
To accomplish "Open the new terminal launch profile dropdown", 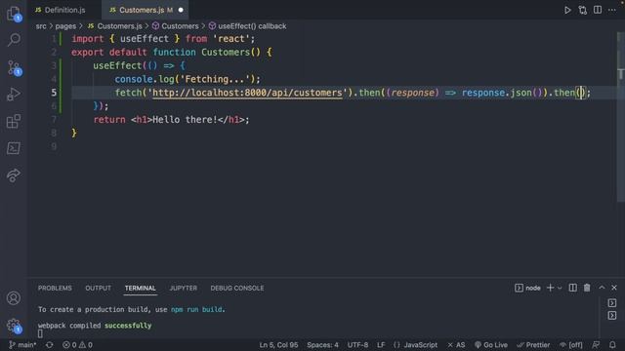I will (x=560, y=289).
